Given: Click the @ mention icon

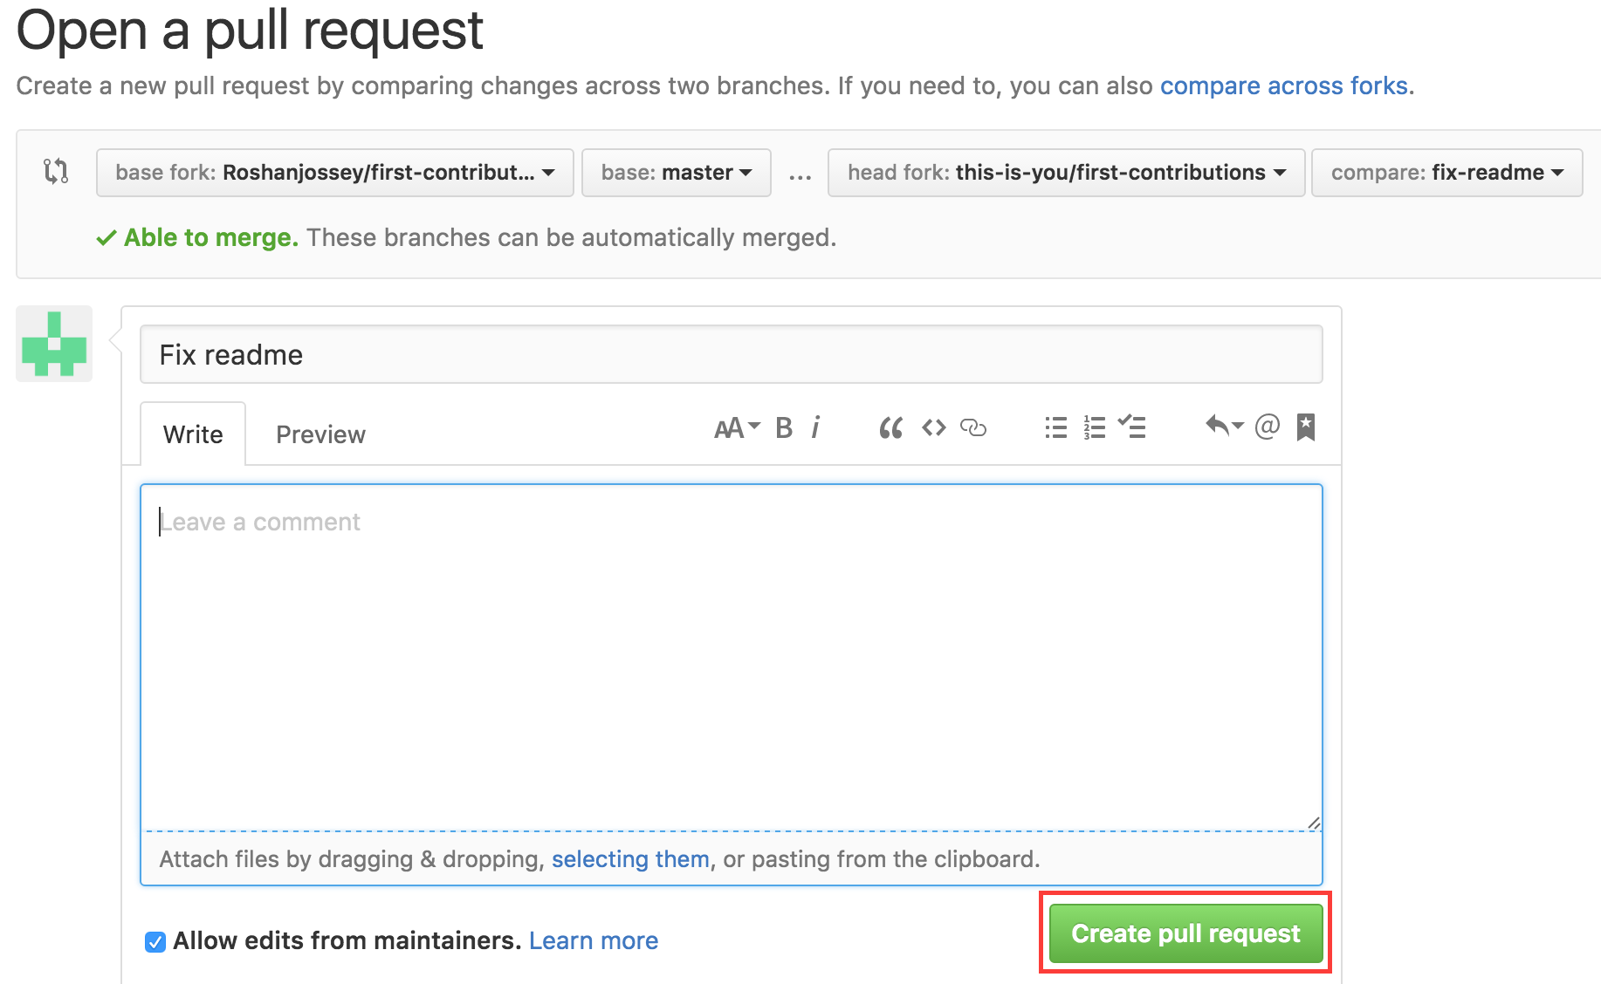Looking at the screenshot, I should tap(1267, 427).
